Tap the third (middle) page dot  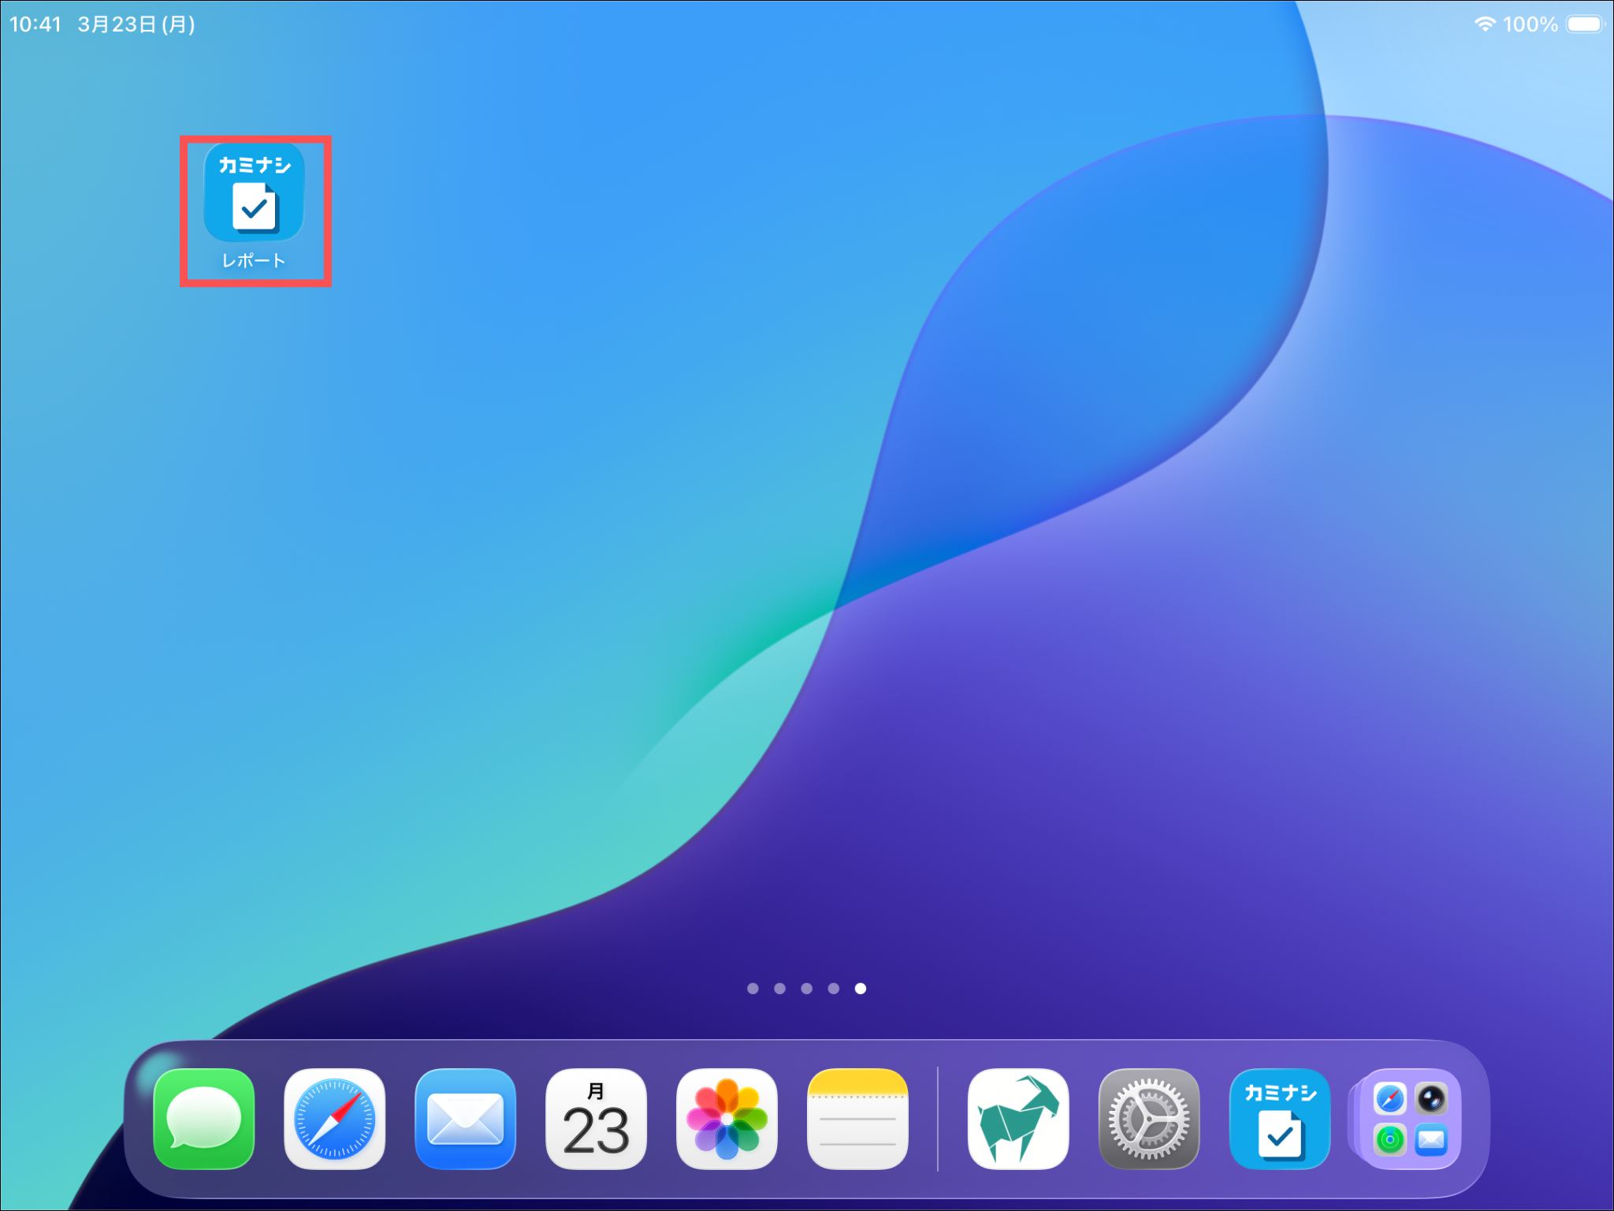pyautogui.click(x=806, y=989)
